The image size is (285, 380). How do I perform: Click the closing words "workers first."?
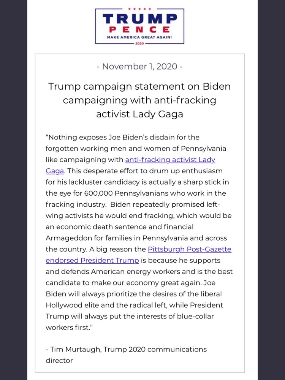tap(69, 328)
